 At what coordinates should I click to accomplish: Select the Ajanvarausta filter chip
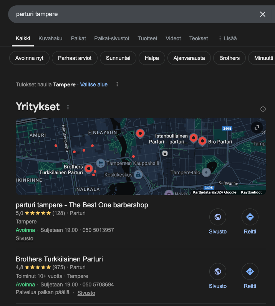189,58
